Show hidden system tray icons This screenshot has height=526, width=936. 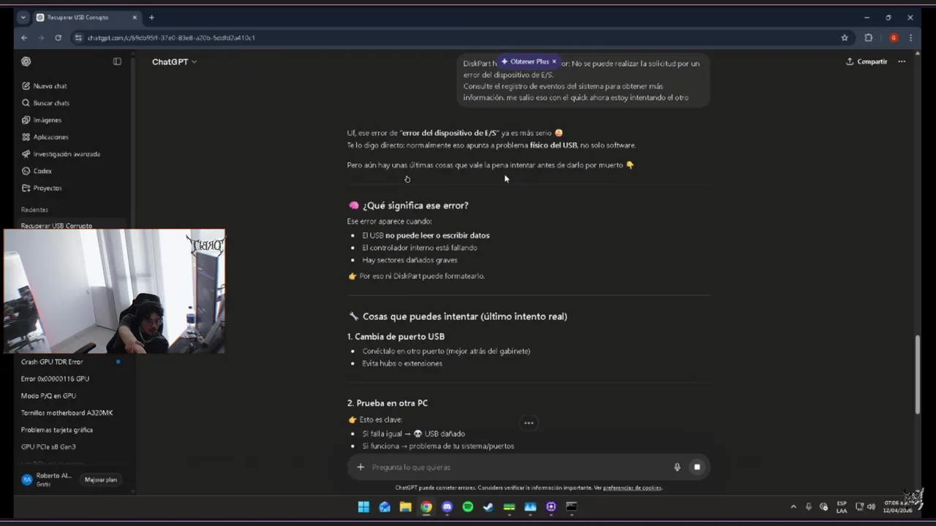pyautogui.click(x=793, y=507)
